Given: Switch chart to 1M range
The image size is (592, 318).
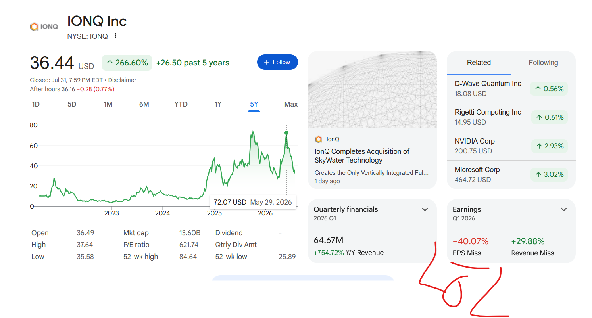Looking at the screenshot, I should [x=108, y=104].
